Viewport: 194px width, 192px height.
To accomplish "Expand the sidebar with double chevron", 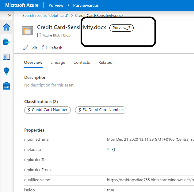I will pos(10,15).
